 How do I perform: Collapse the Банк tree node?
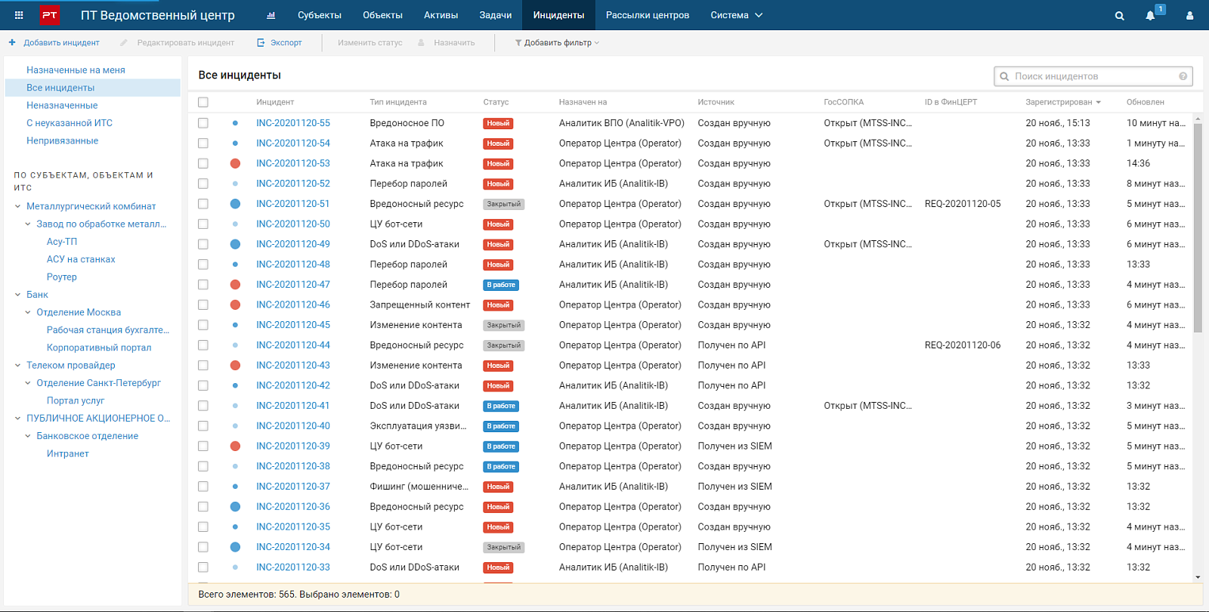18,295
